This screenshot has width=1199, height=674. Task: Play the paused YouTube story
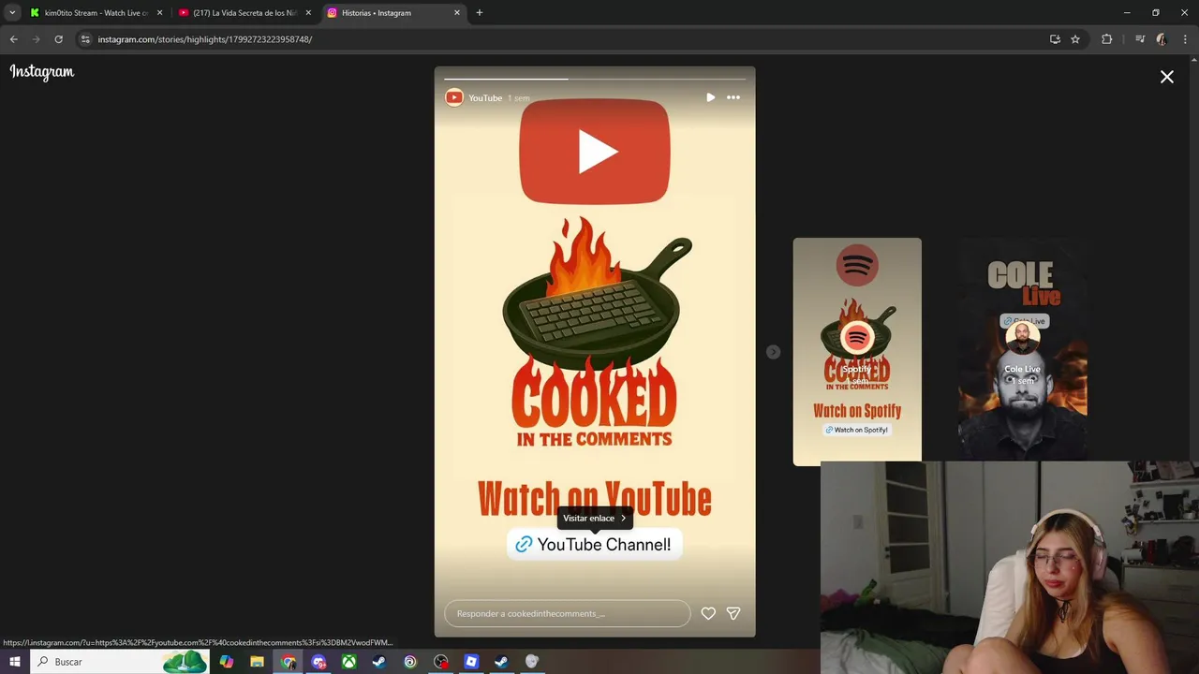710,97
